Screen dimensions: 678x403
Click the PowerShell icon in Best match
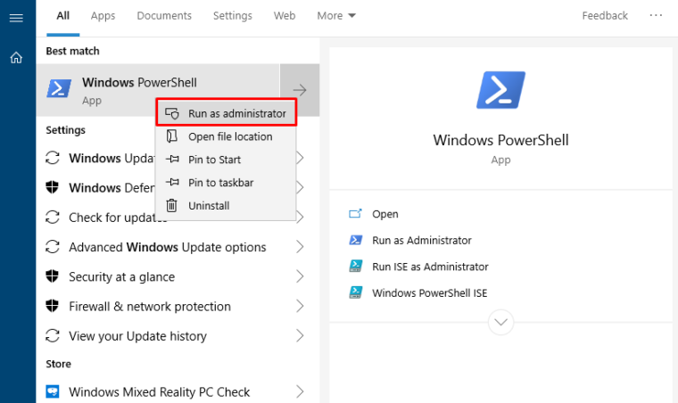coord(59,88)
